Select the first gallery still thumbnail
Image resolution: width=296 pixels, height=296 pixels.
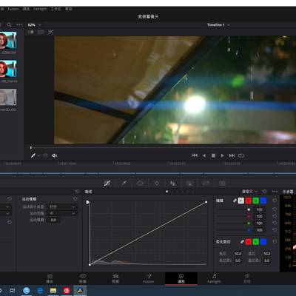(8, 40)
